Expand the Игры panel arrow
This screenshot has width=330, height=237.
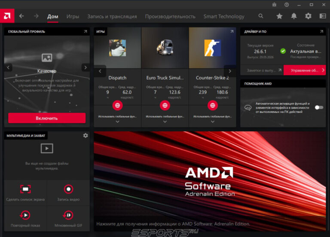[x=232, y=31]
